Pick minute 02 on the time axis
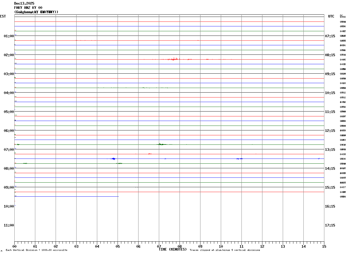This screenshot has height=254, width=347. (x=56, y=246)
